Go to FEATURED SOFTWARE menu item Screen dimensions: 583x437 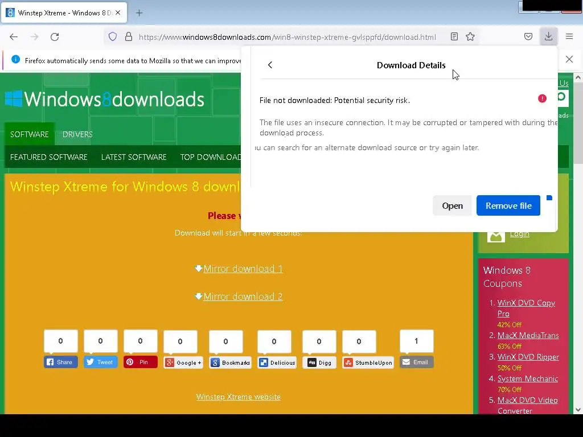pos(49,157)
